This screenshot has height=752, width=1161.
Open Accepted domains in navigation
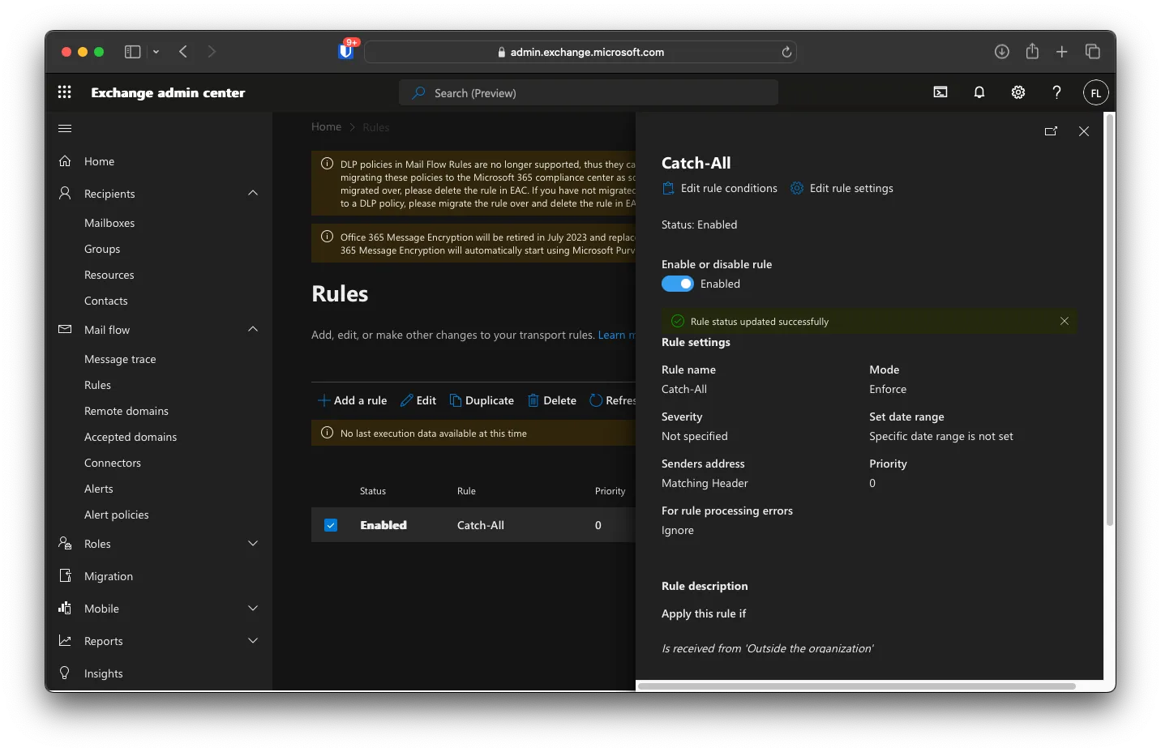click(131, 437)
